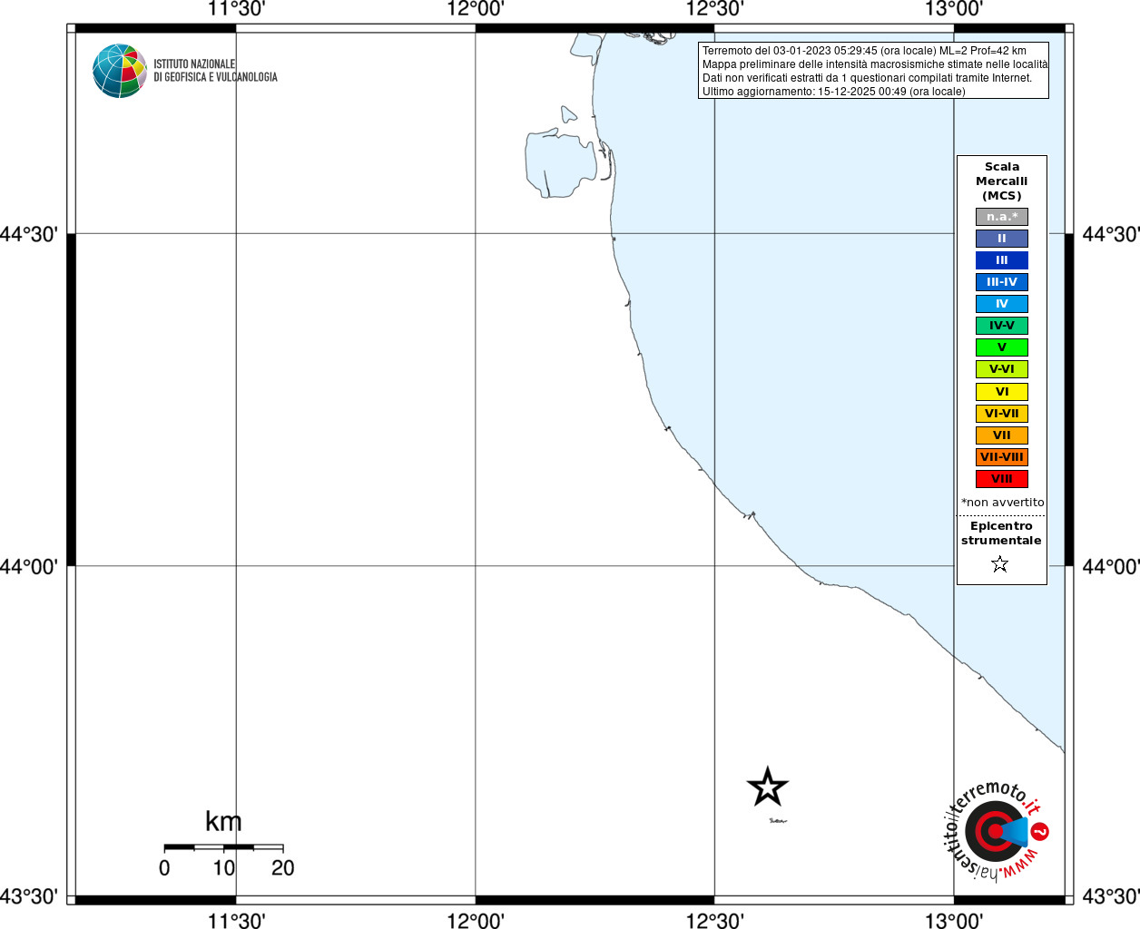Select the V-VI yellow-green legend swatch
Screen dimensions: 1140x929
(1002, 369)
